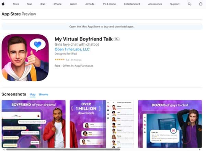The image size is (206, 154).
Task: Click the 17+ age rating badge
Action: click(116, 39)
